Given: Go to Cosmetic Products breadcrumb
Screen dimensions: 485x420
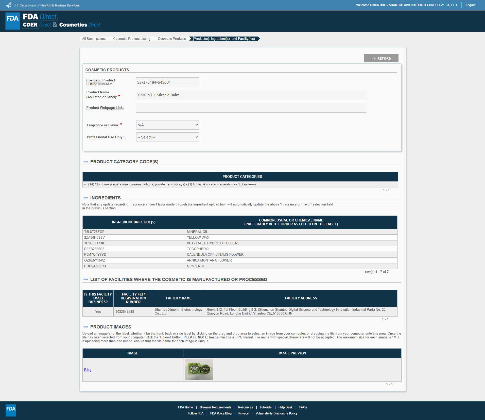Looking at the screenshot, I should 172,39.
